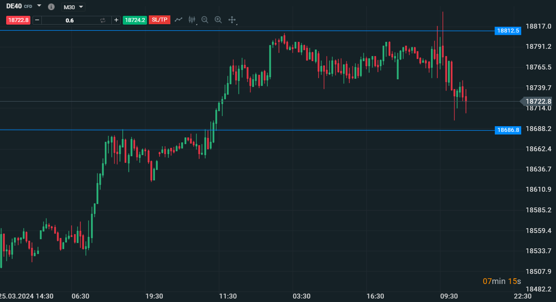Viewport: 556px width, 302px height.
Task: Toggle the SL/TP settings
Action: 159,20
